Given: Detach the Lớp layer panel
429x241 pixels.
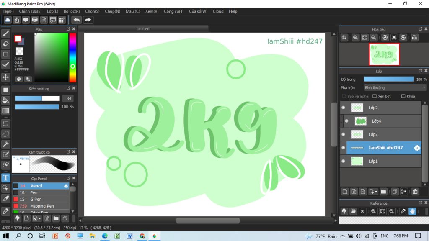Looking at the screenshot, I should pos(421,71).
